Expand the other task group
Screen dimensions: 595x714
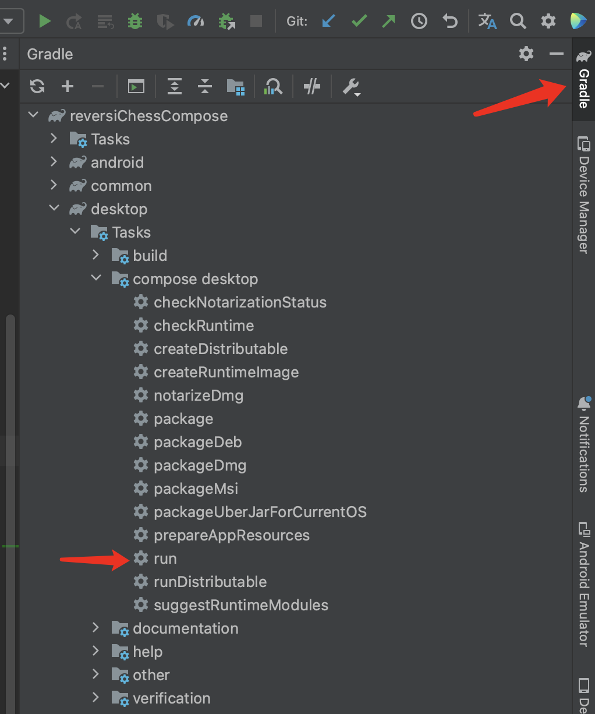pos(95,674)
